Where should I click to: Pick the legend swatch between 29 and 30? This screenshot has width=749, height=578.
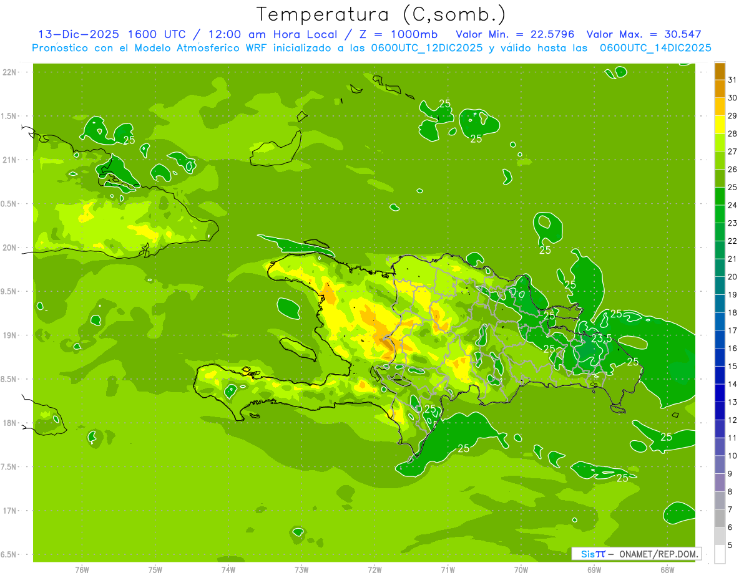720,107
